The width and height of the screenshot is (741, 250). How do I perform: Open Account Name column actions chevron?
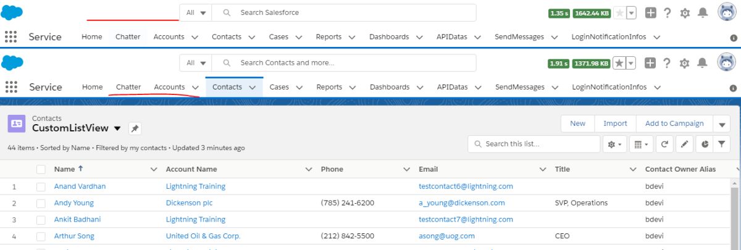309,169
